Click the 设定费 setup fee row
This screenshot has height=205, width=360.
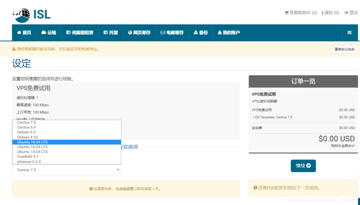click(x=303, y=128)
